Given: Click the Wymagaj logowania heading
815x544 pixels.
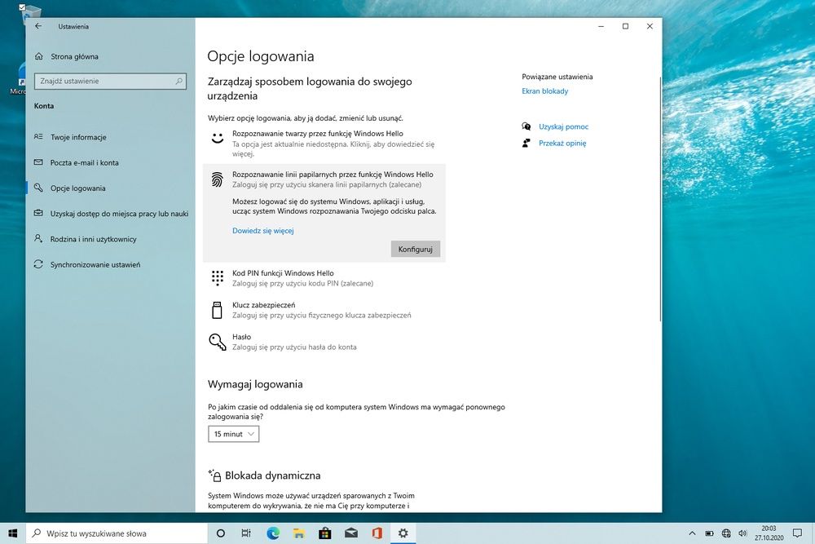Looking at the screenshot, I should 255,384.
